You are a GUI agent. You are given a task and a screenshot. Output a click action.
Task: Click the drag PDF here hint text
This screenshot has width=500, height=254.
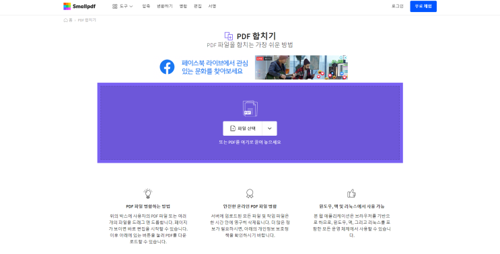(x=250, y=142)
